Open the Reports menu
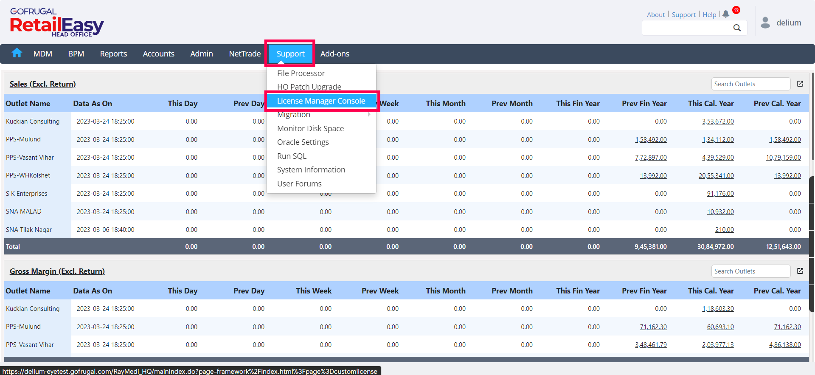Screen dimensions: 815x375 click(x=113, y=54)
